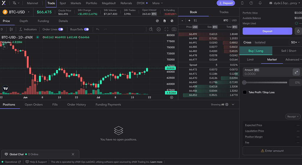The height and width of the screenshot is (165, 302).
Task: Toggle Order Lines switch
Action: pyautogui.click(x=61, y=29)
